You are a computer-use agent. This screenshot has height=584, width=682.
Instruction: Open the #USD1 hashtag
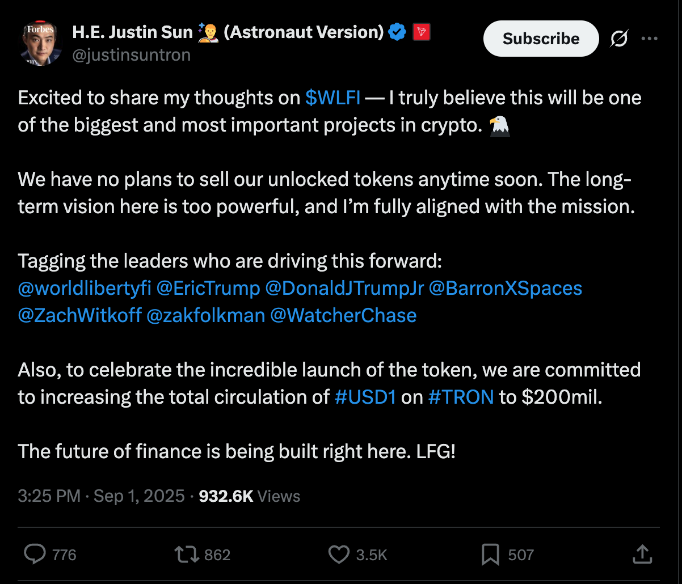[365, 396]
